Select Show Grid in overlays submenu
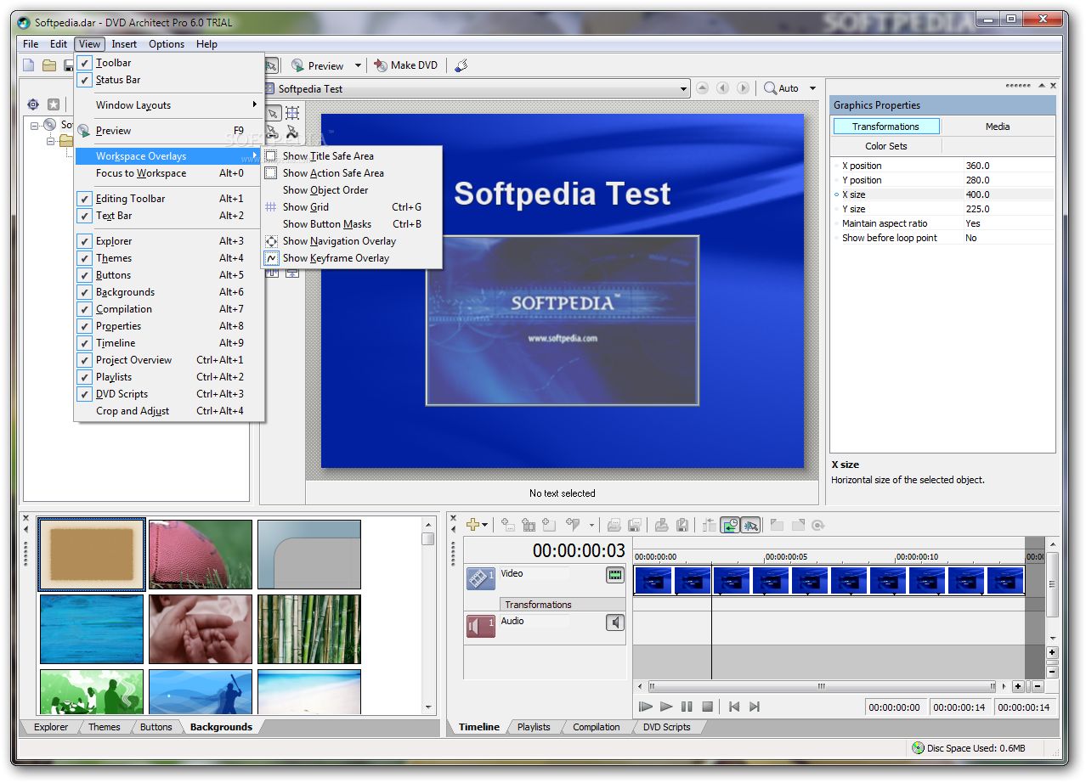 (352, 207)
